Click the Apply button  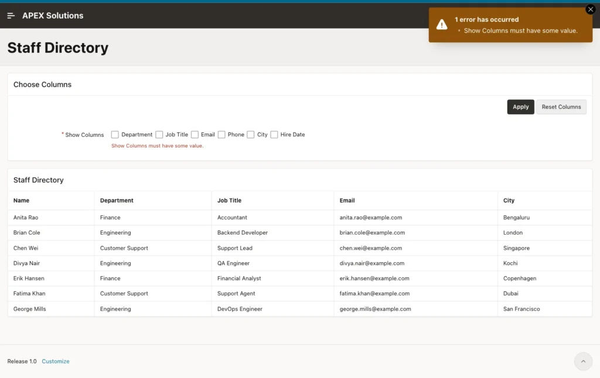(520, 107)
